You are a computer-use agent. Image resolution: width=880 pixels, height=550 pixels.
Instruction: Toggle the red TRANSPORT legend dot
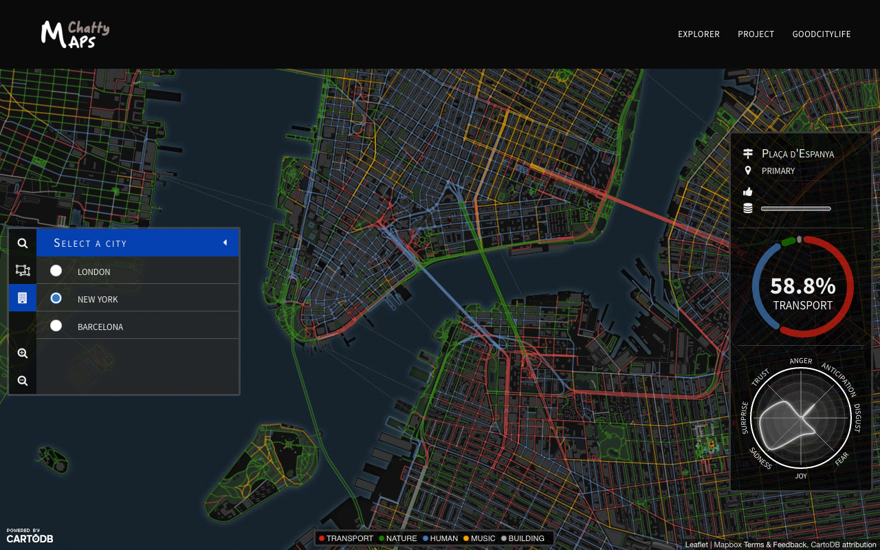(320, 538)
